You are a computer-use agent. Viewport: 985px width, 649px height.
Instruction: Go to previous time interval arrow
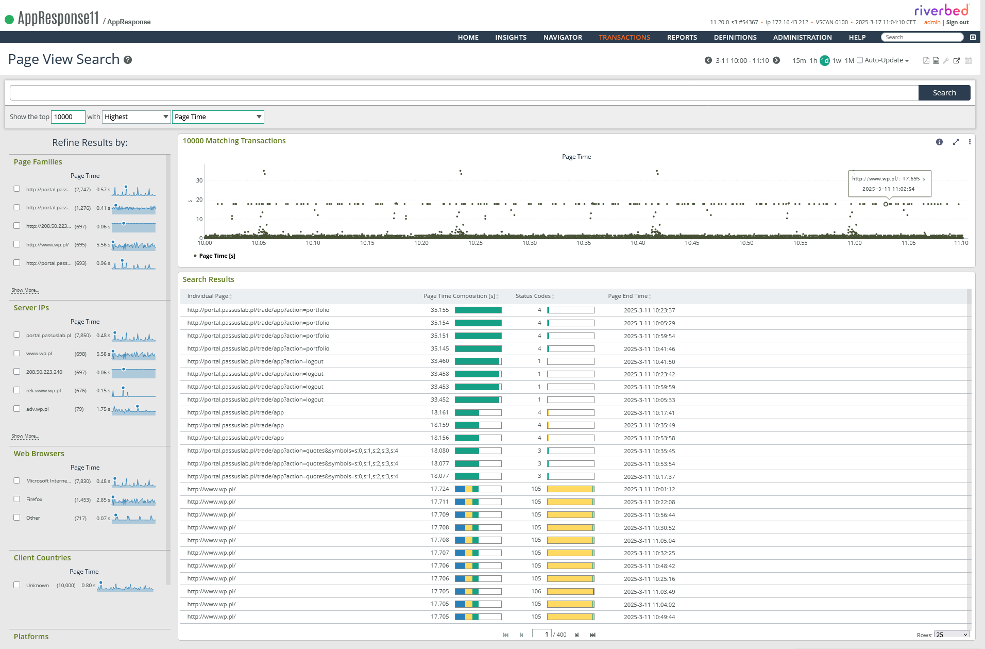click(708, 60)
